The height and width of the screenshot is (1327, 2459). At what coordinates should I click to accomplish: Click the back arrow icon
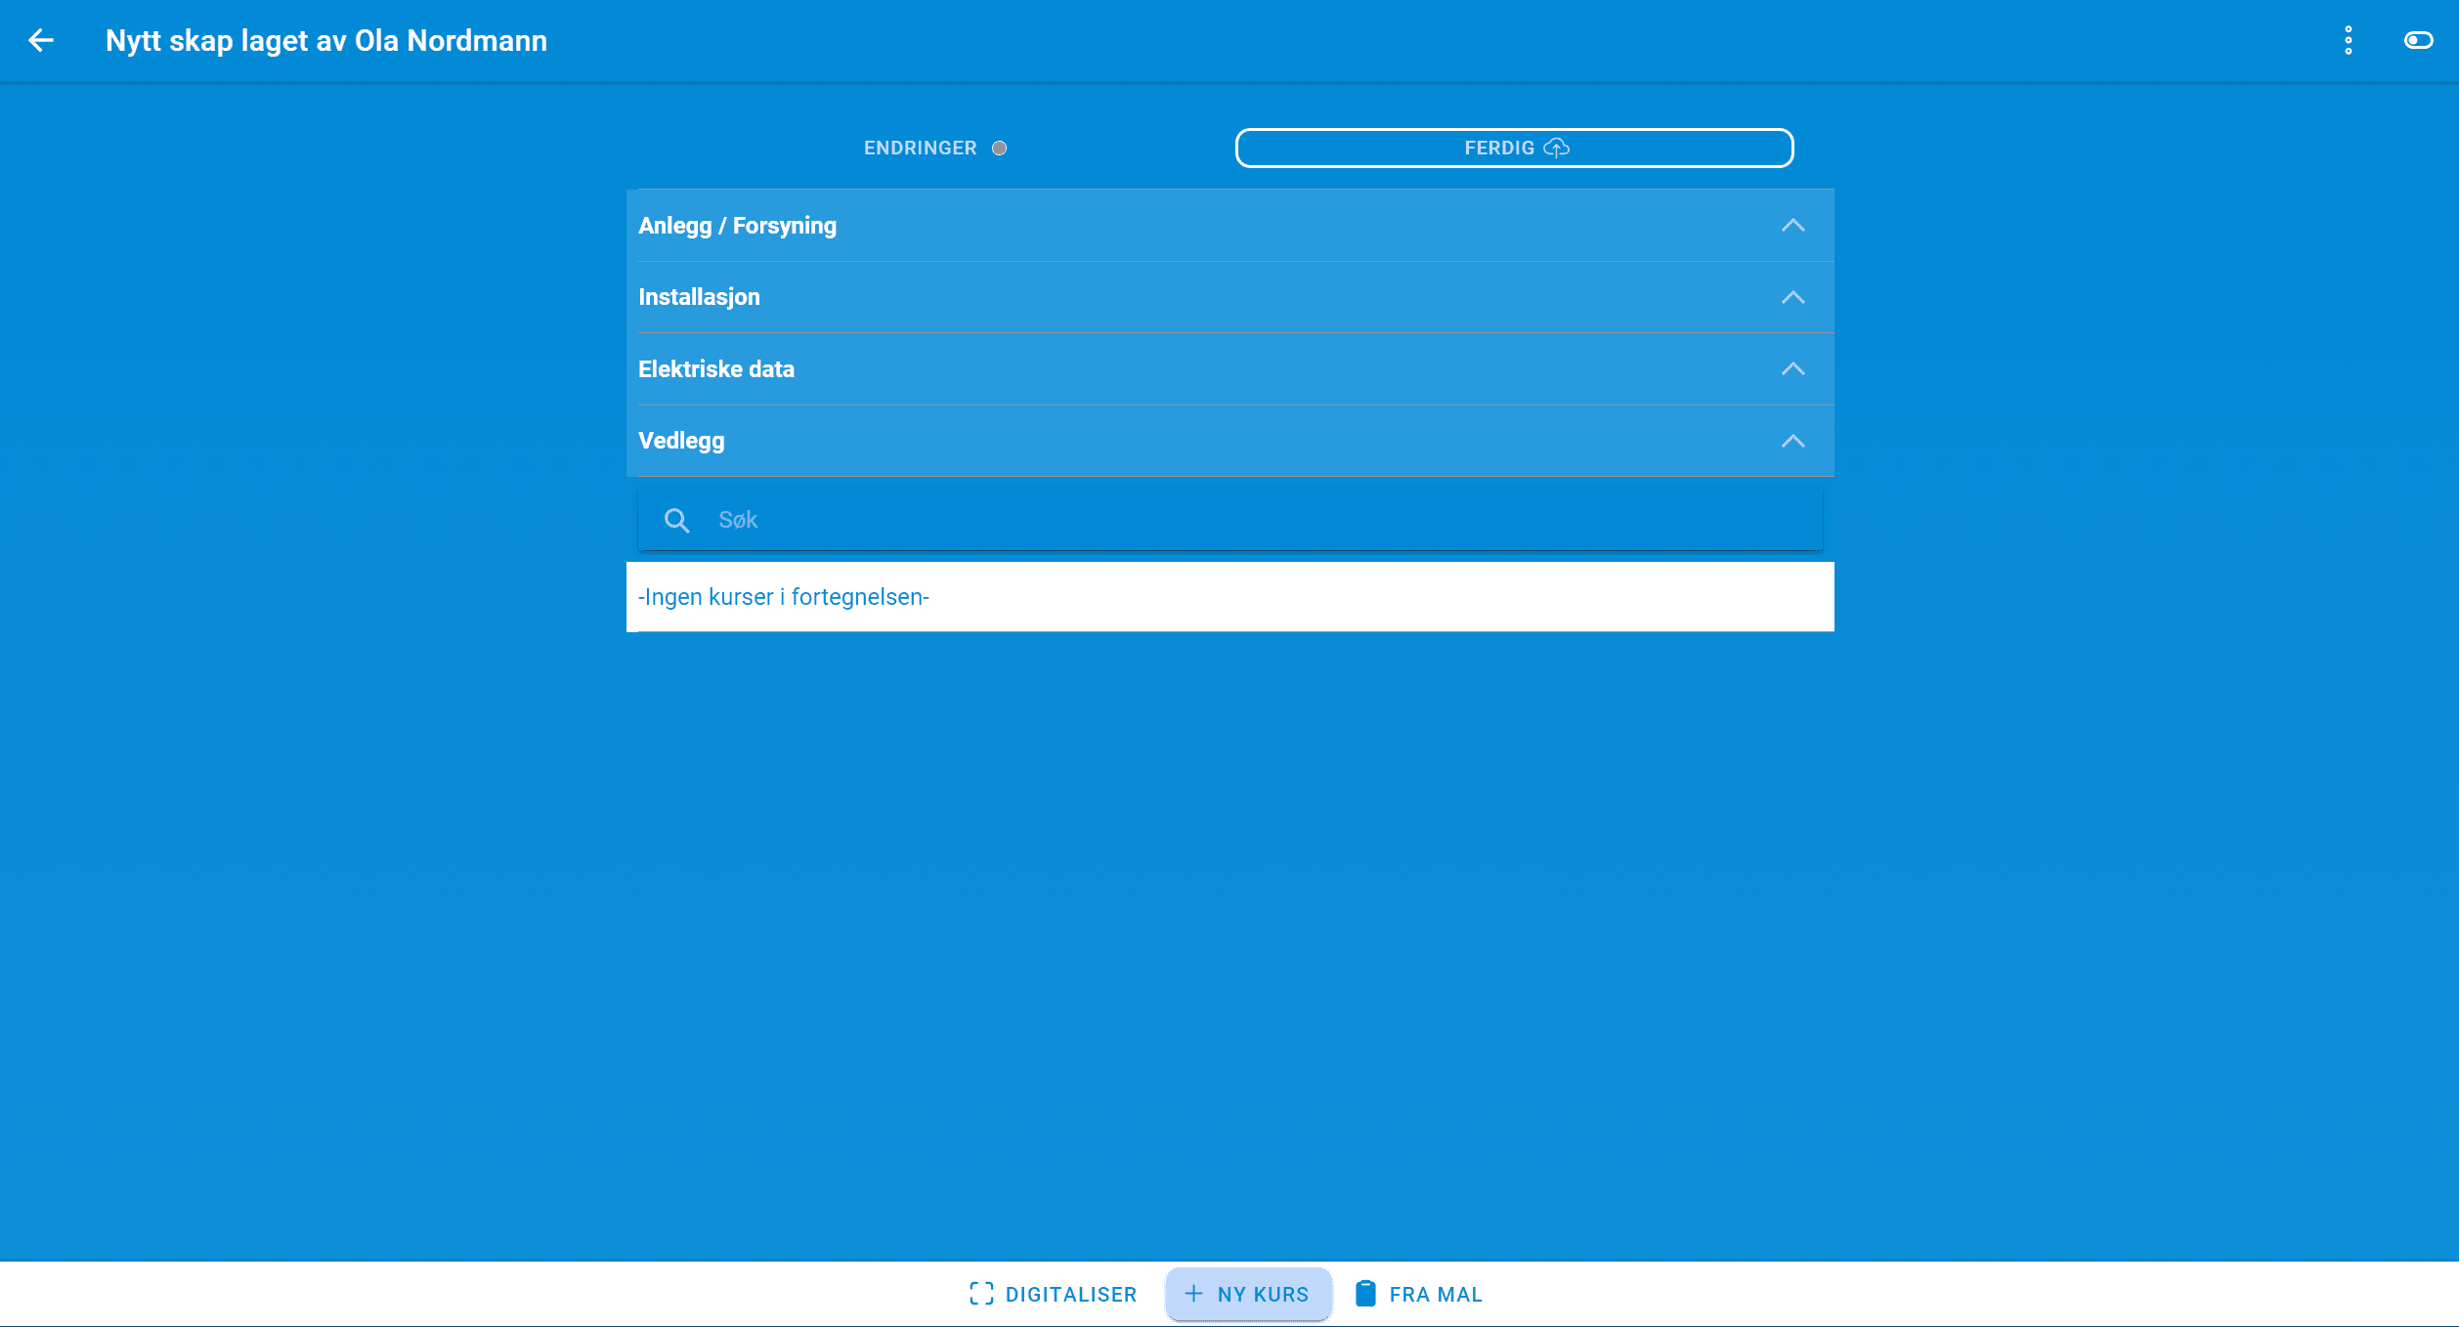coord(41,40)
